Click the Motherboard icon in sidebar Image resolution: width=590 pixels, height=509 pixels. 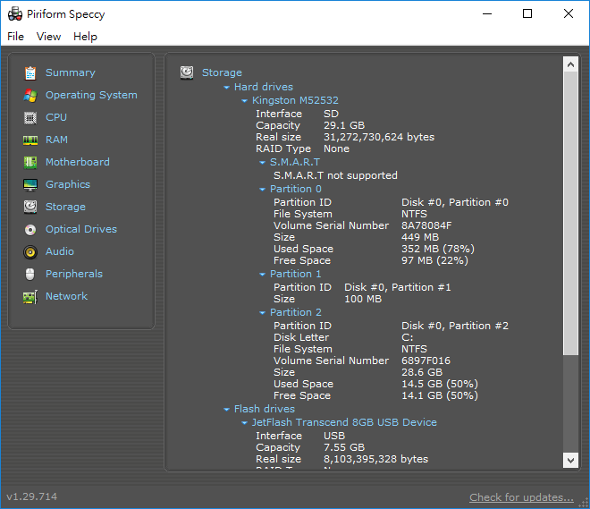click(30, 162)
